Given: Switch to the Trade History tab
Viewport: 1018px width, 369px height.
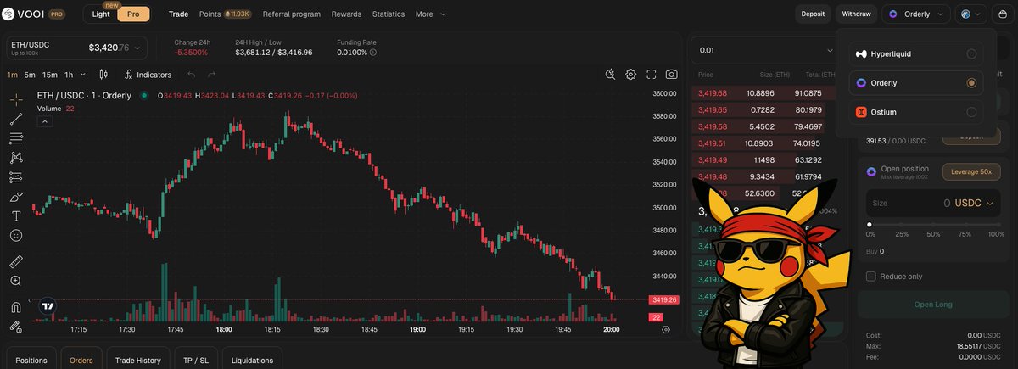Looking at the screenshot, I should [x=138, y=360].
